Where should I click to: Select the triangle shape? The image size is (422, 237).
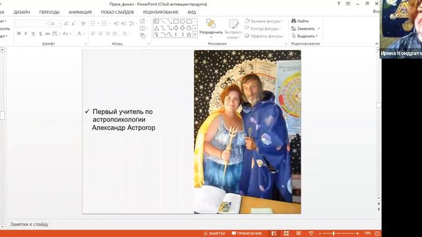pyautogui.click(x=156, y=28)
